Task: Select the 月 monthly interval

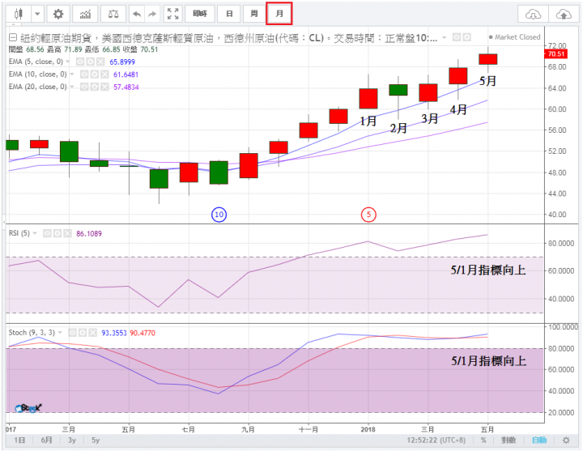Action: pyautogui.click(x=279, y=14)
